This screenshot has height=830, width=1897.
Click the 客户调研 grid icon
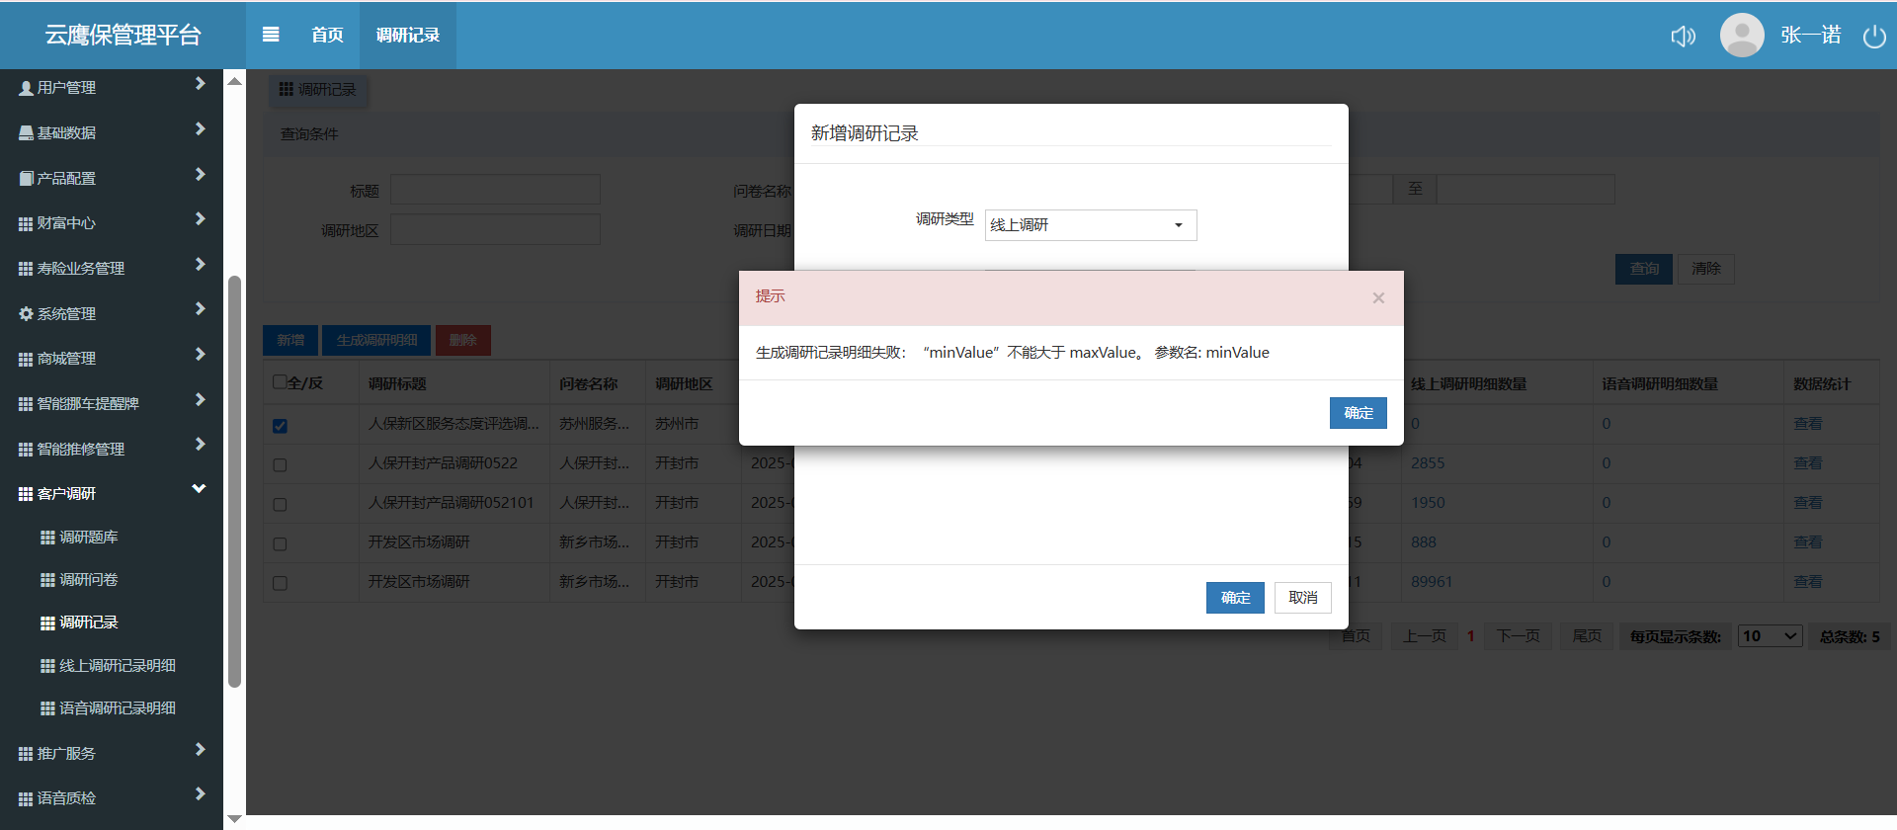(26, 494)
